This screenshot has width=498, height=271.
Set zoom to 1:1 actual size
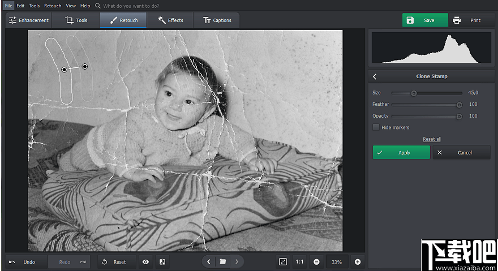pyautogui.click(x=299, y=262)
